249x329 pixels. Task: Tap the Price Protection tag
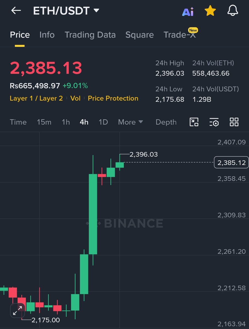pos(113,98)
